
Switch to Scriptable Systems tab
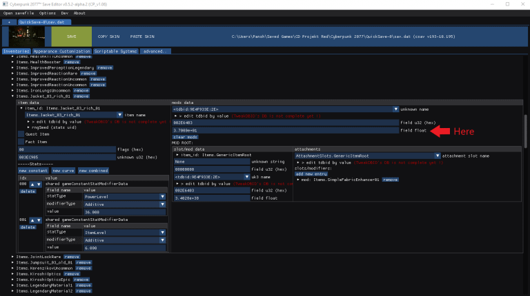click(x=116, y=51)
